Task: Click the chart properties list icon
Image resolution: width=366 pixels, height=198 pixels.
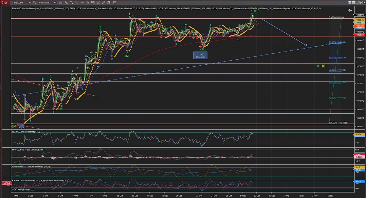Action: point(114,2)
